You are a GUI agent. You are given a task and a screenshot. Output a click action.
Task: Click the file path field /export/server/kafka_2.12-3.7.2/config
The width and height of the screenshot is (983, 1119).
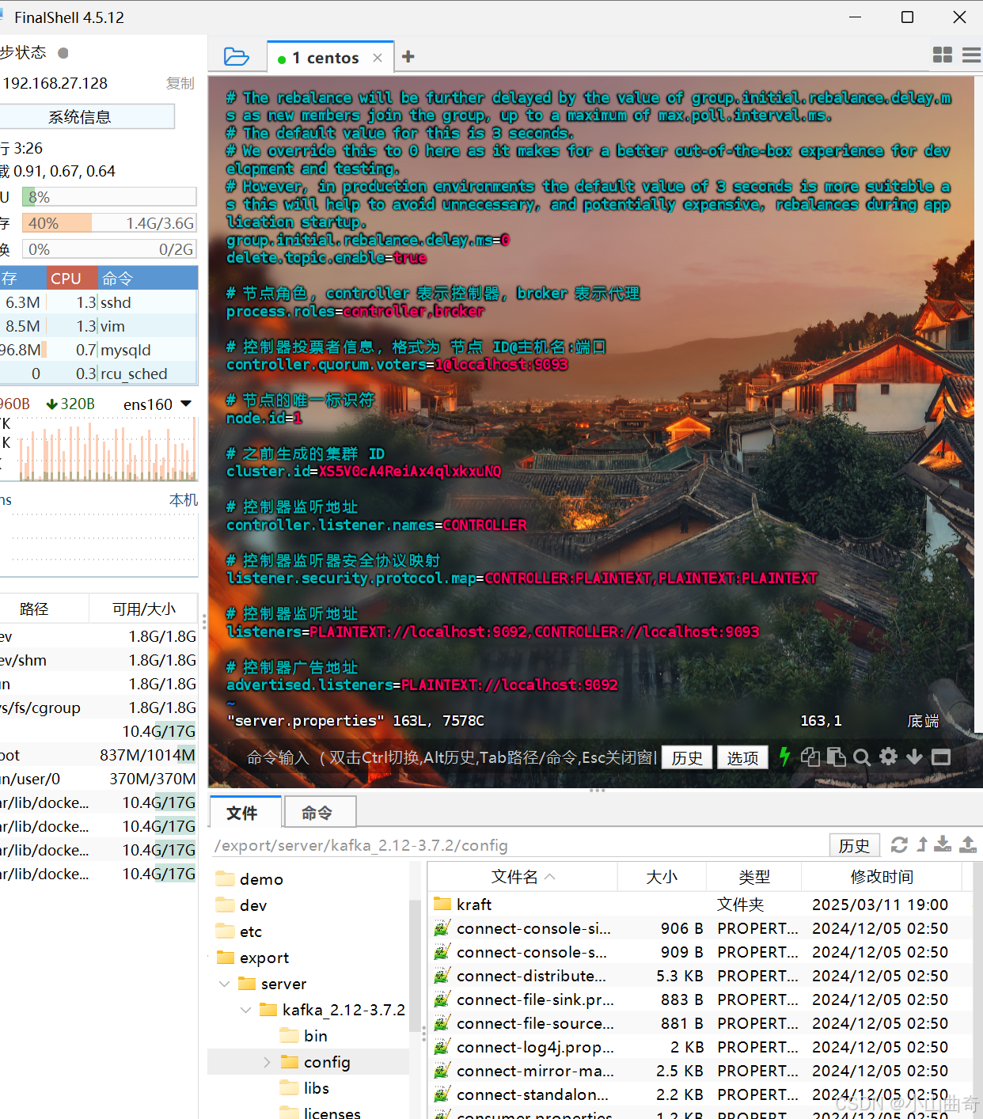pyautogui.click(x=518, y=845)
